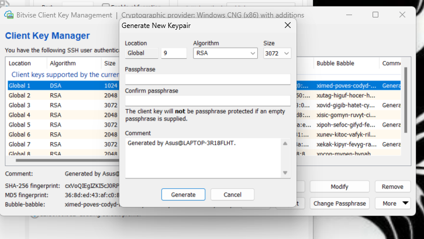Click the Location column header in key list
This screenshot has height=239, width=424.
(x=26, y=64)
